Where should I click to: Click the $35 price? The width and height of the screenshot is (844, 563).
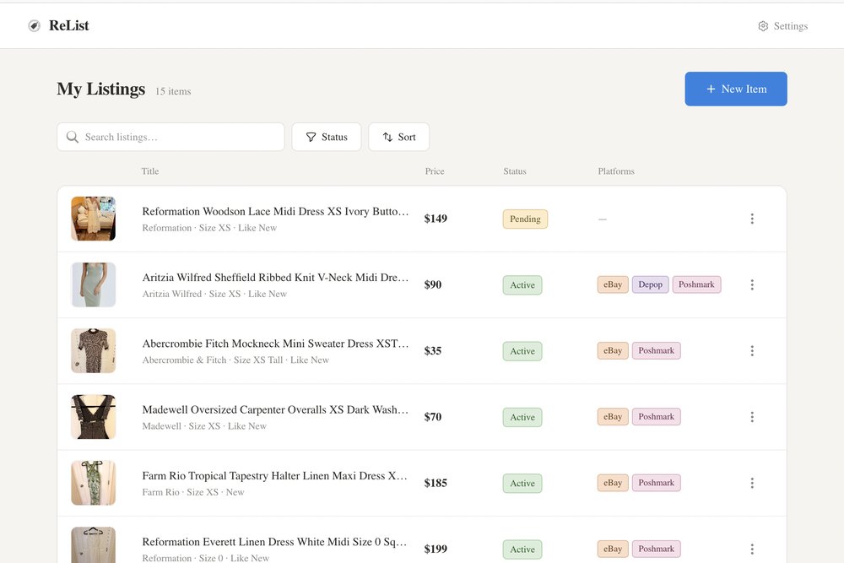[433, 351]
